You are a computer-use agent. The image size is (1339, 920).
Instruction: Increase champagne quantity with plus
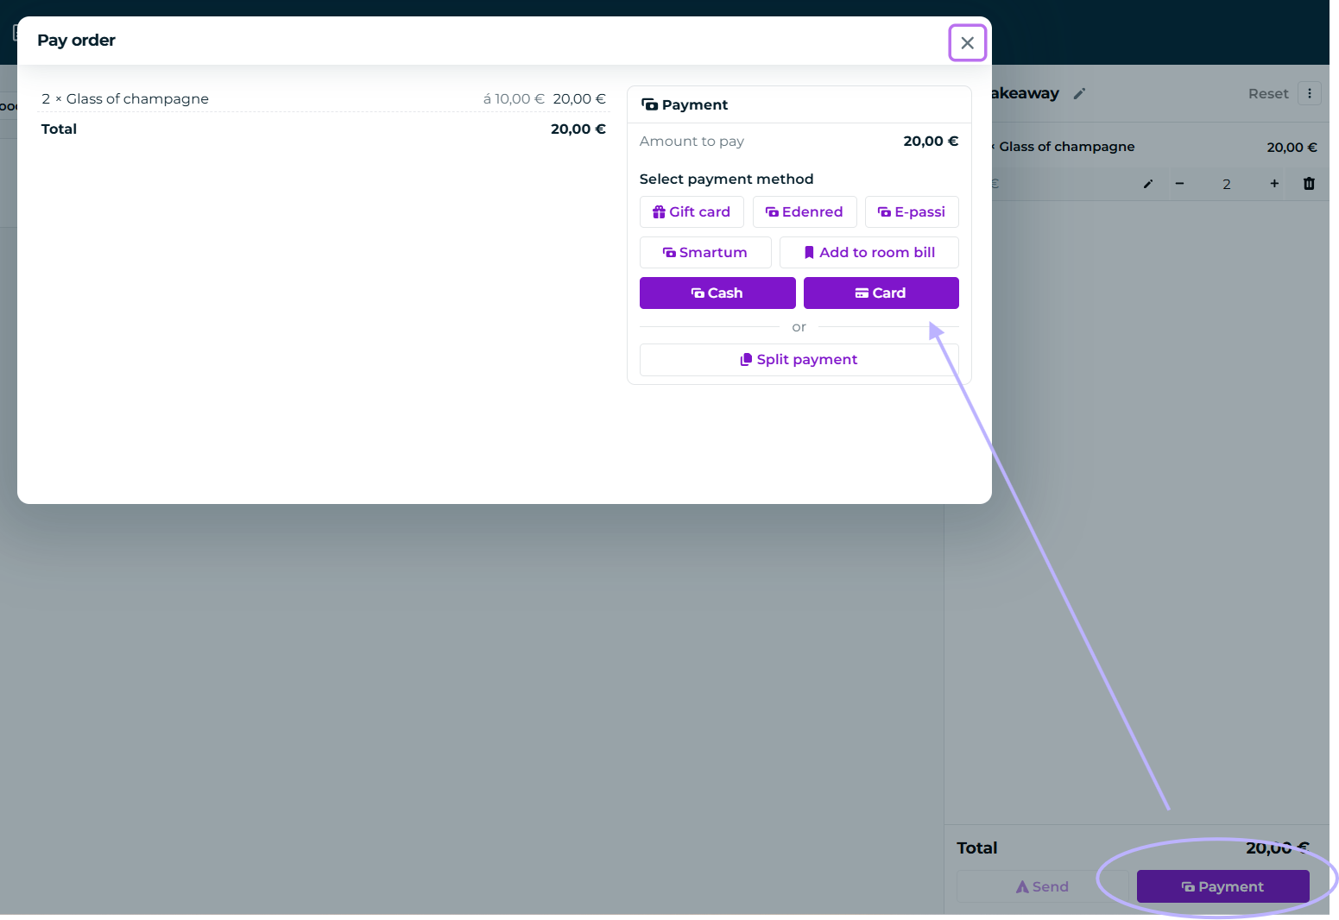1274,184
